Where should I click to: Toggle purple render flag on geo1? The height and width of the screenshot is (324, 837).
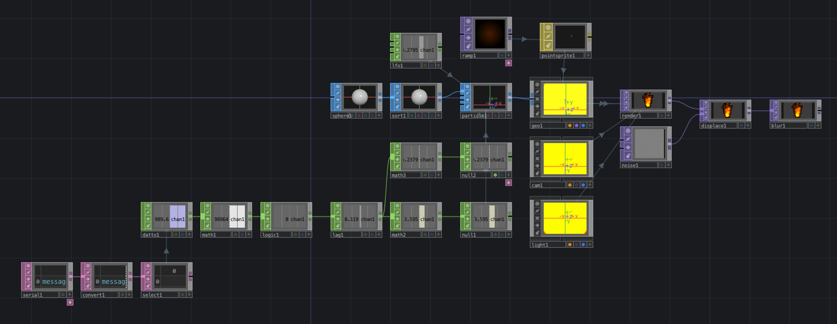pos(577,126)
